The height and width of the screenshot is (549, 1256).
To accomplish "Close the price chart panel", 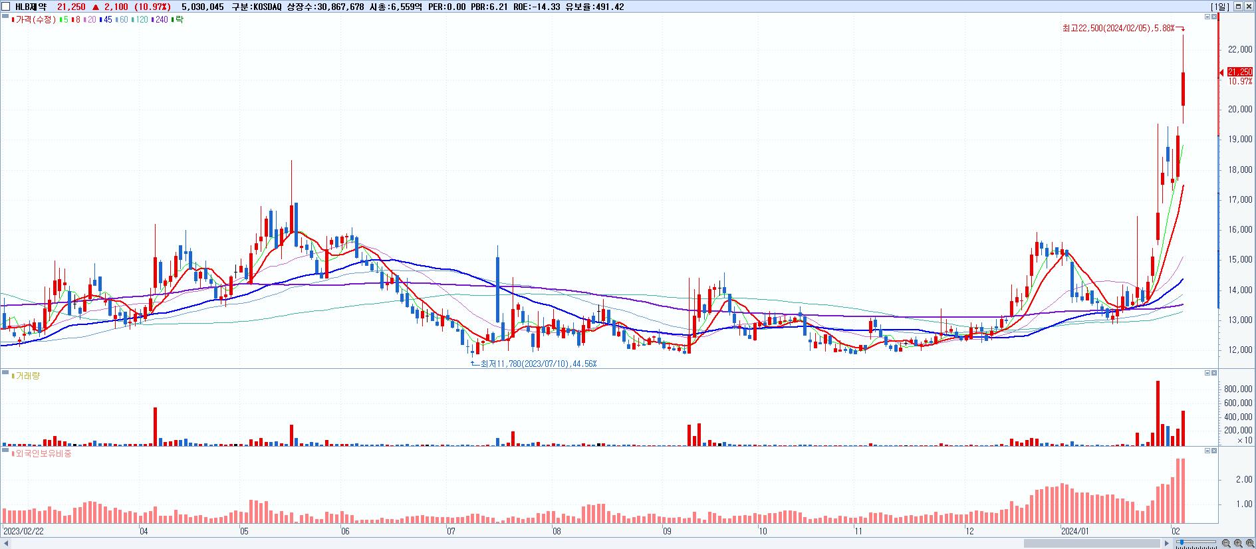I will [1214, 17].
